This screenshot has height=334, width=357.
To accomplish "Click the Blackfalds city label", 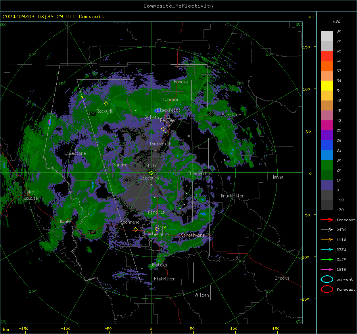I will [x=169, y=110].
